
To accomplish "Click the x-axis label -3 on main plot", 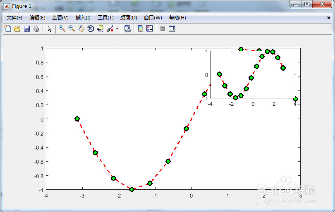I will coord(82,195).
